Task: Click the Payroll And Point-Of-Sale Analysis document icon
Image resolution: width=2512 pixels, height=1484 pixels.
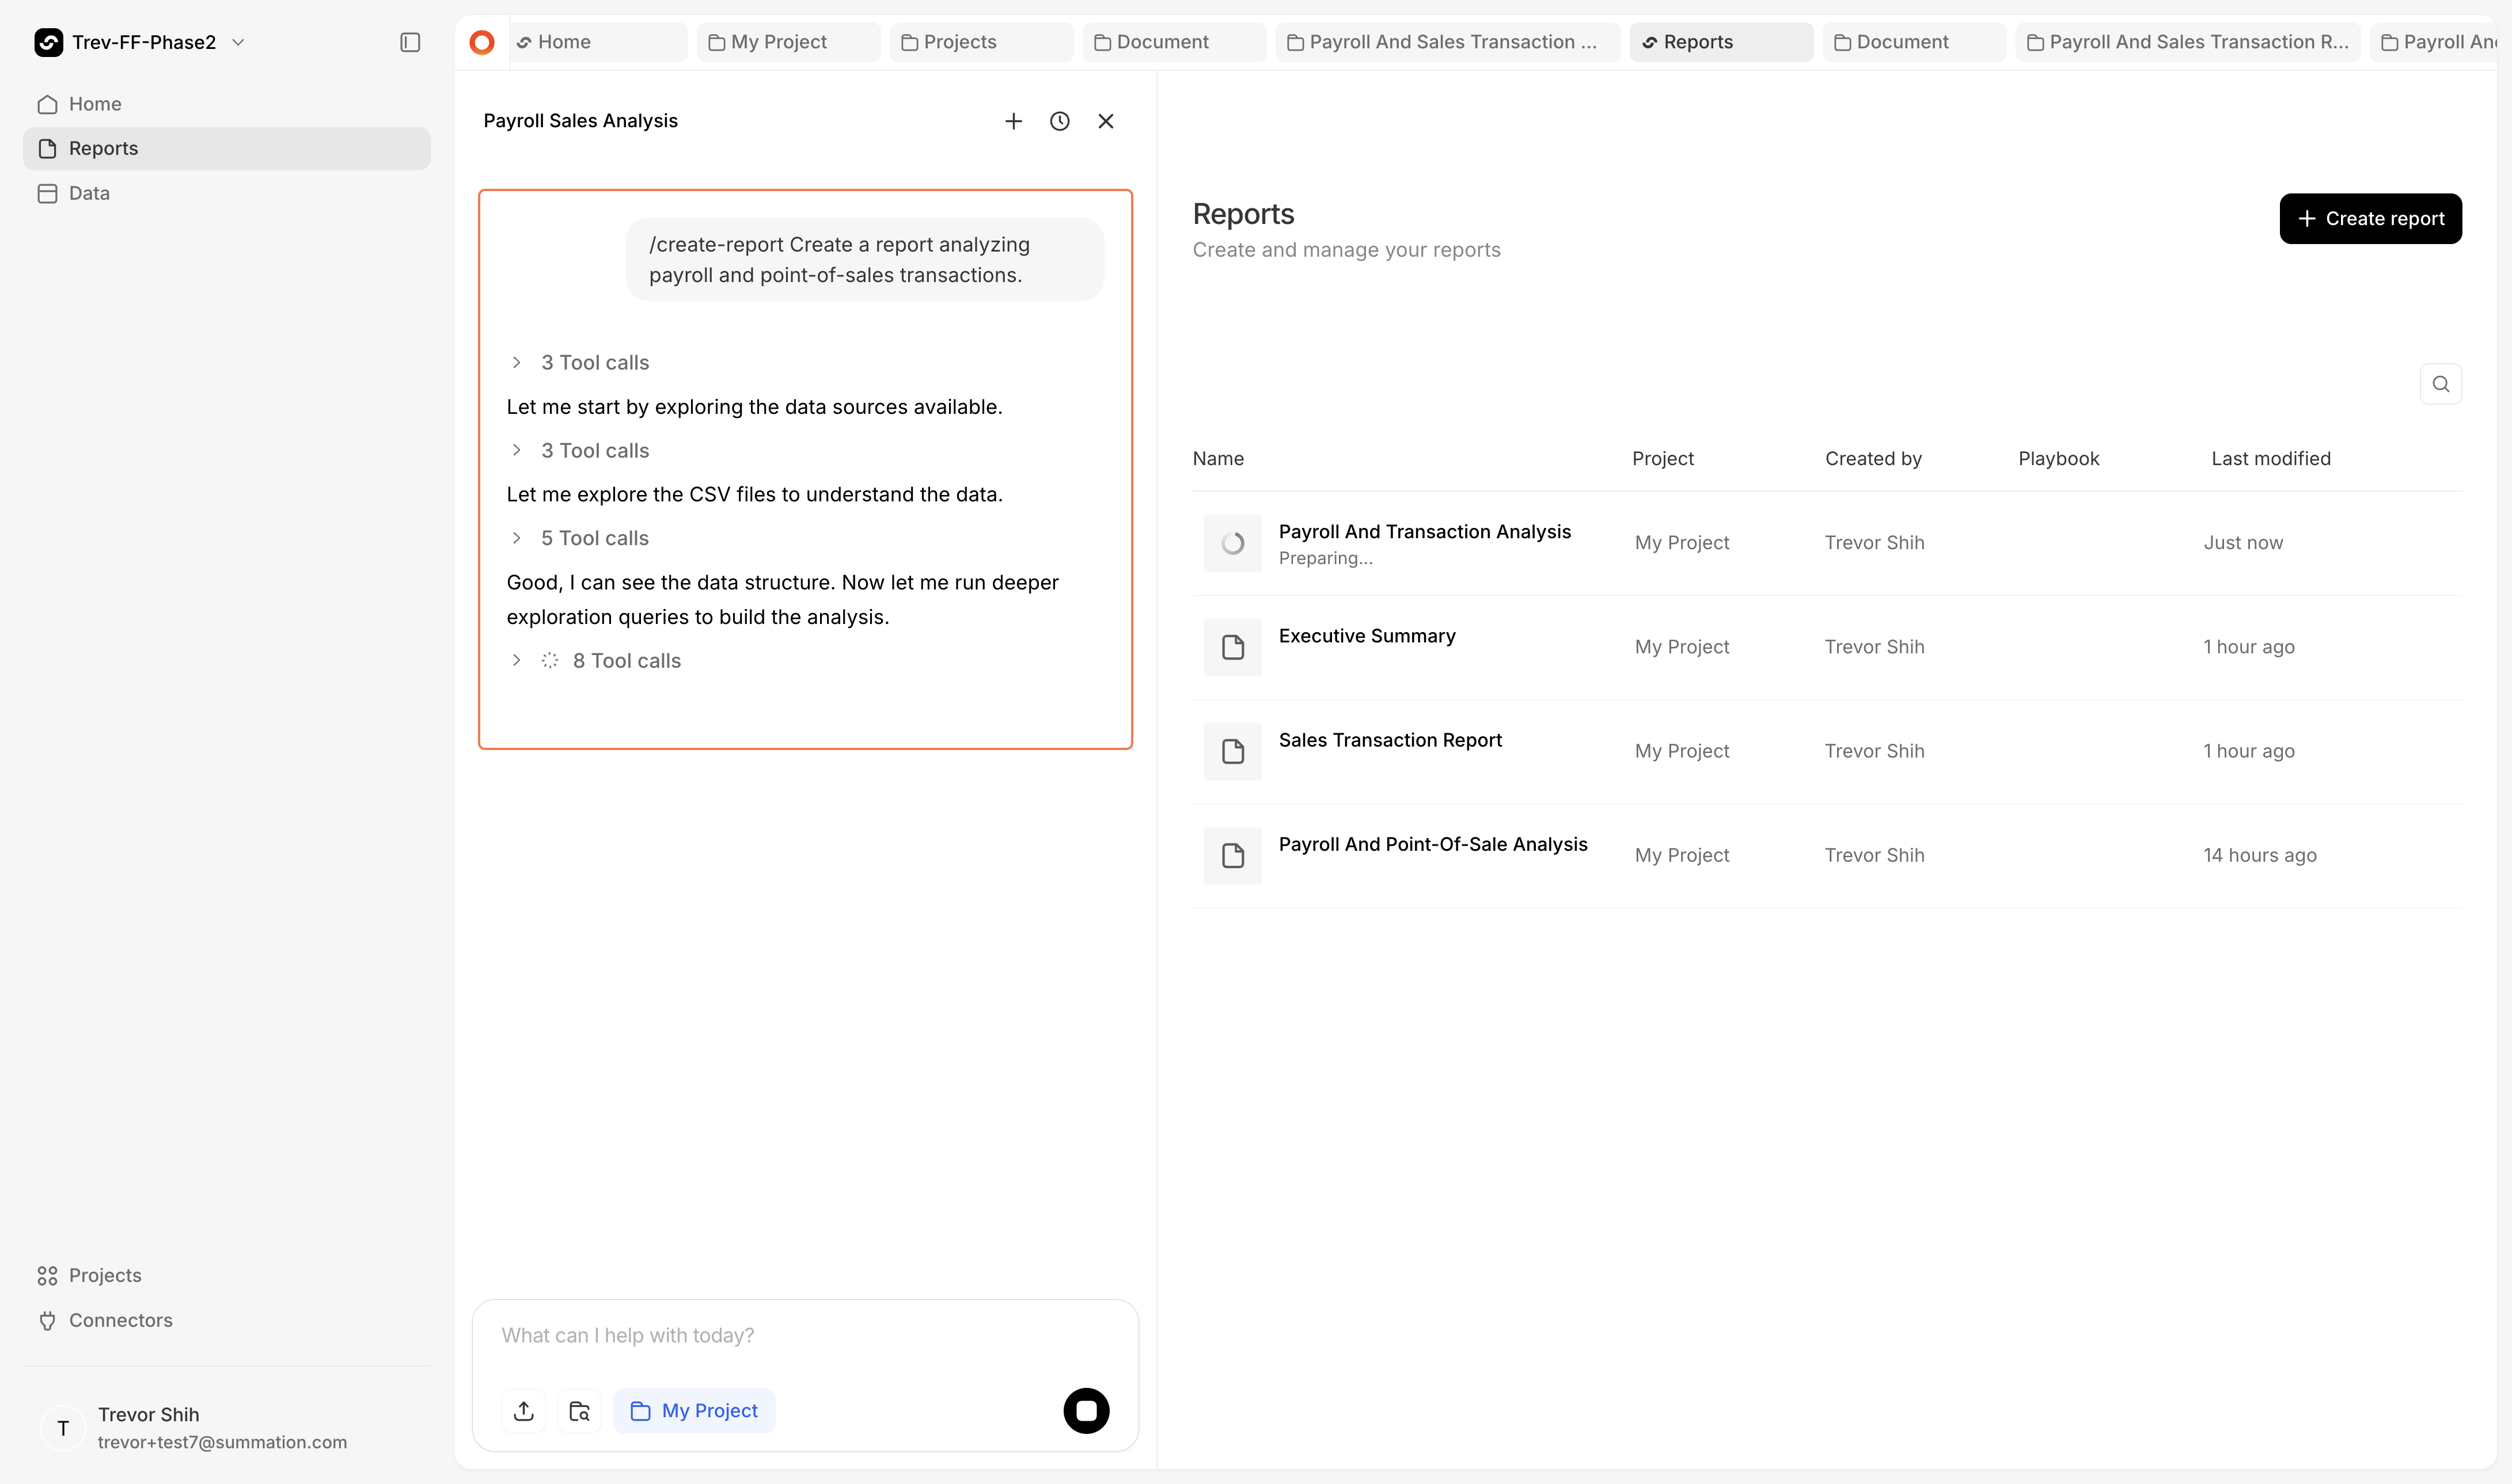Action: click(1232, 856)
